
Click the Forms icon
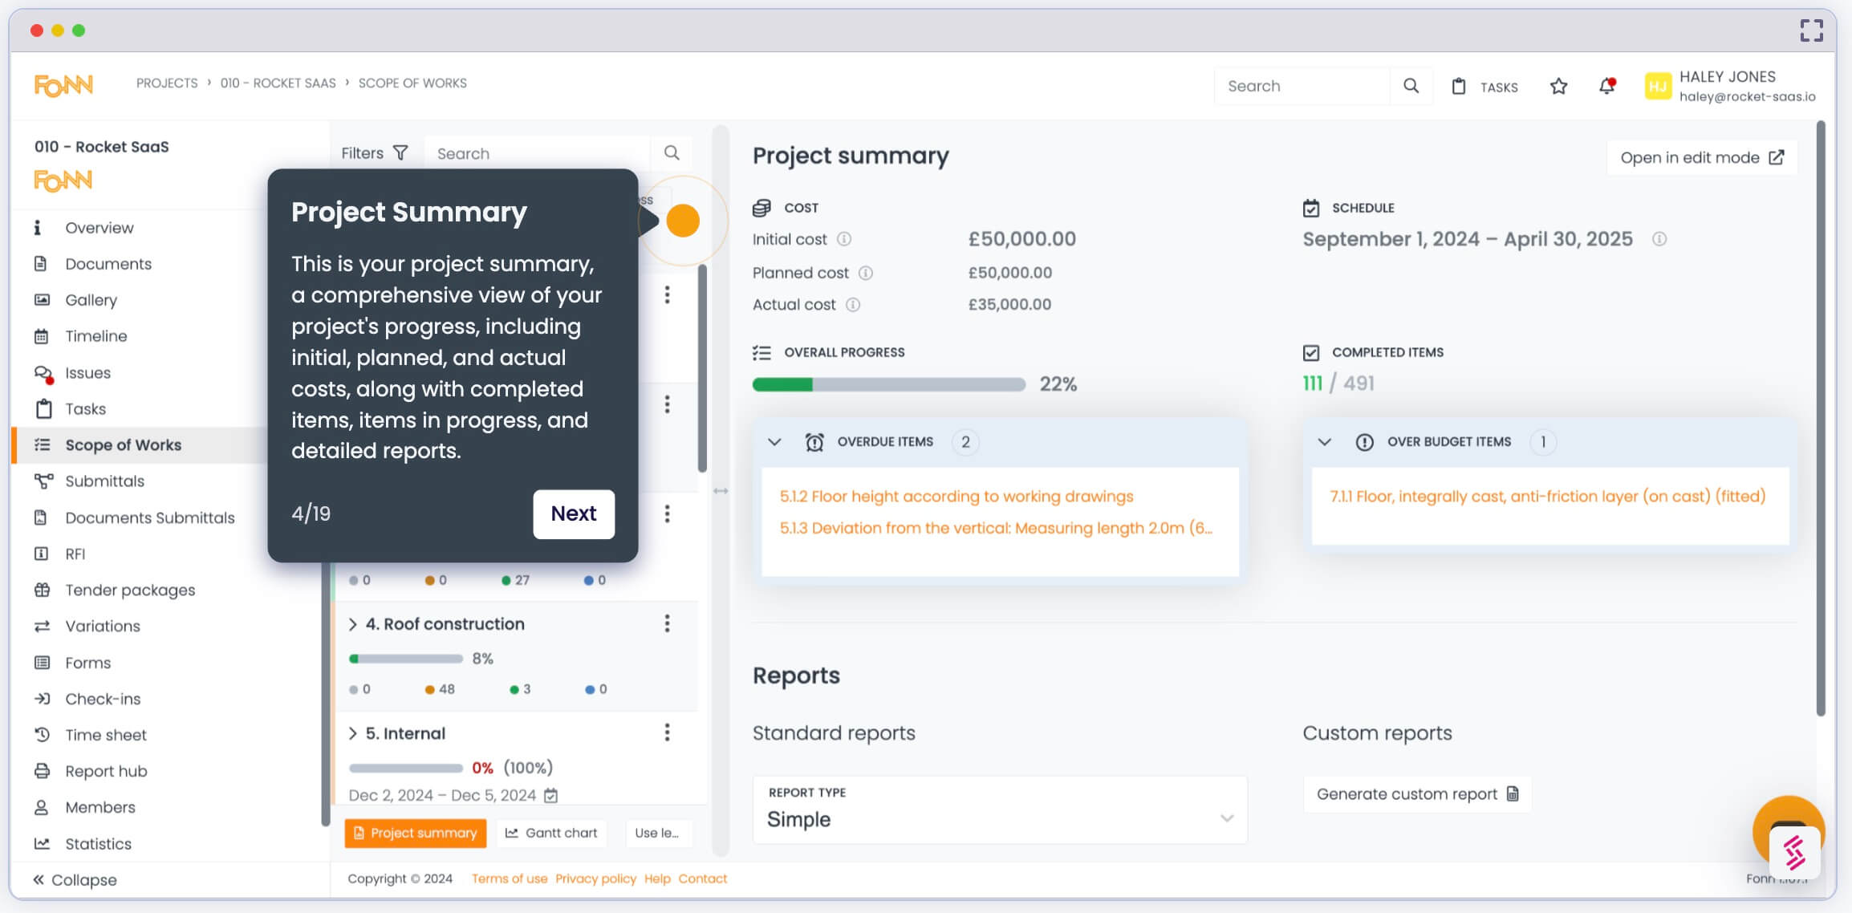click(x=43, y=663)
